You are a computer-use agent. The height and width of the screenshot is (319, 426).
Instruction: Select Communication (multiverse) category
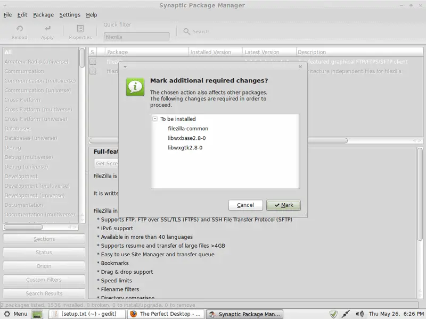pos(41,81)
